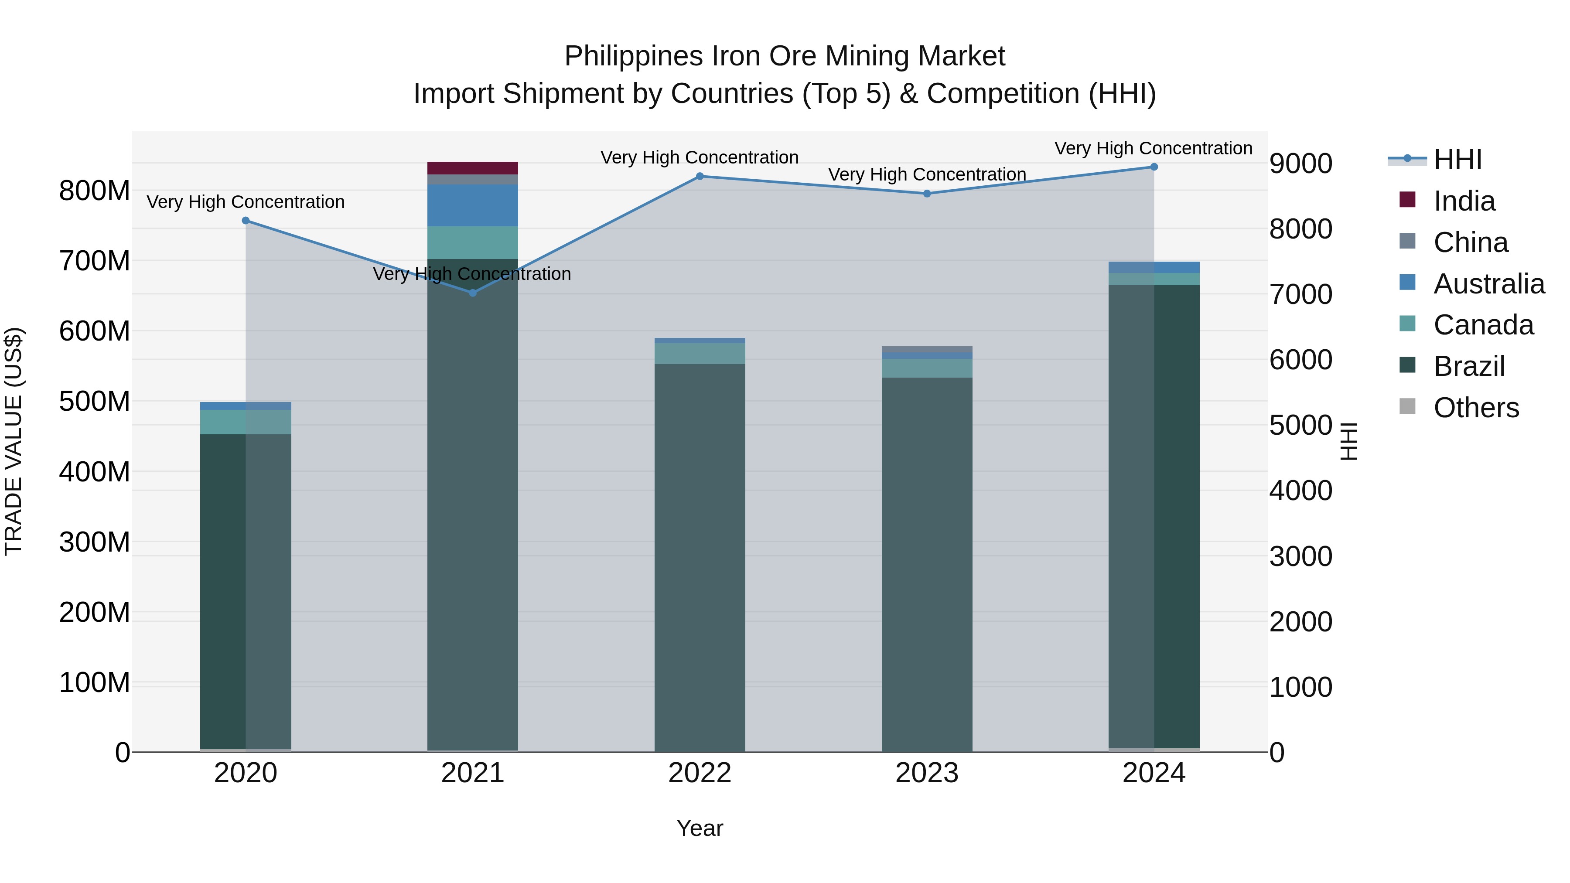Click Very High Concentration label above 2024
The height and width of the screenshot is (883, 1570).
[1154, 148]
